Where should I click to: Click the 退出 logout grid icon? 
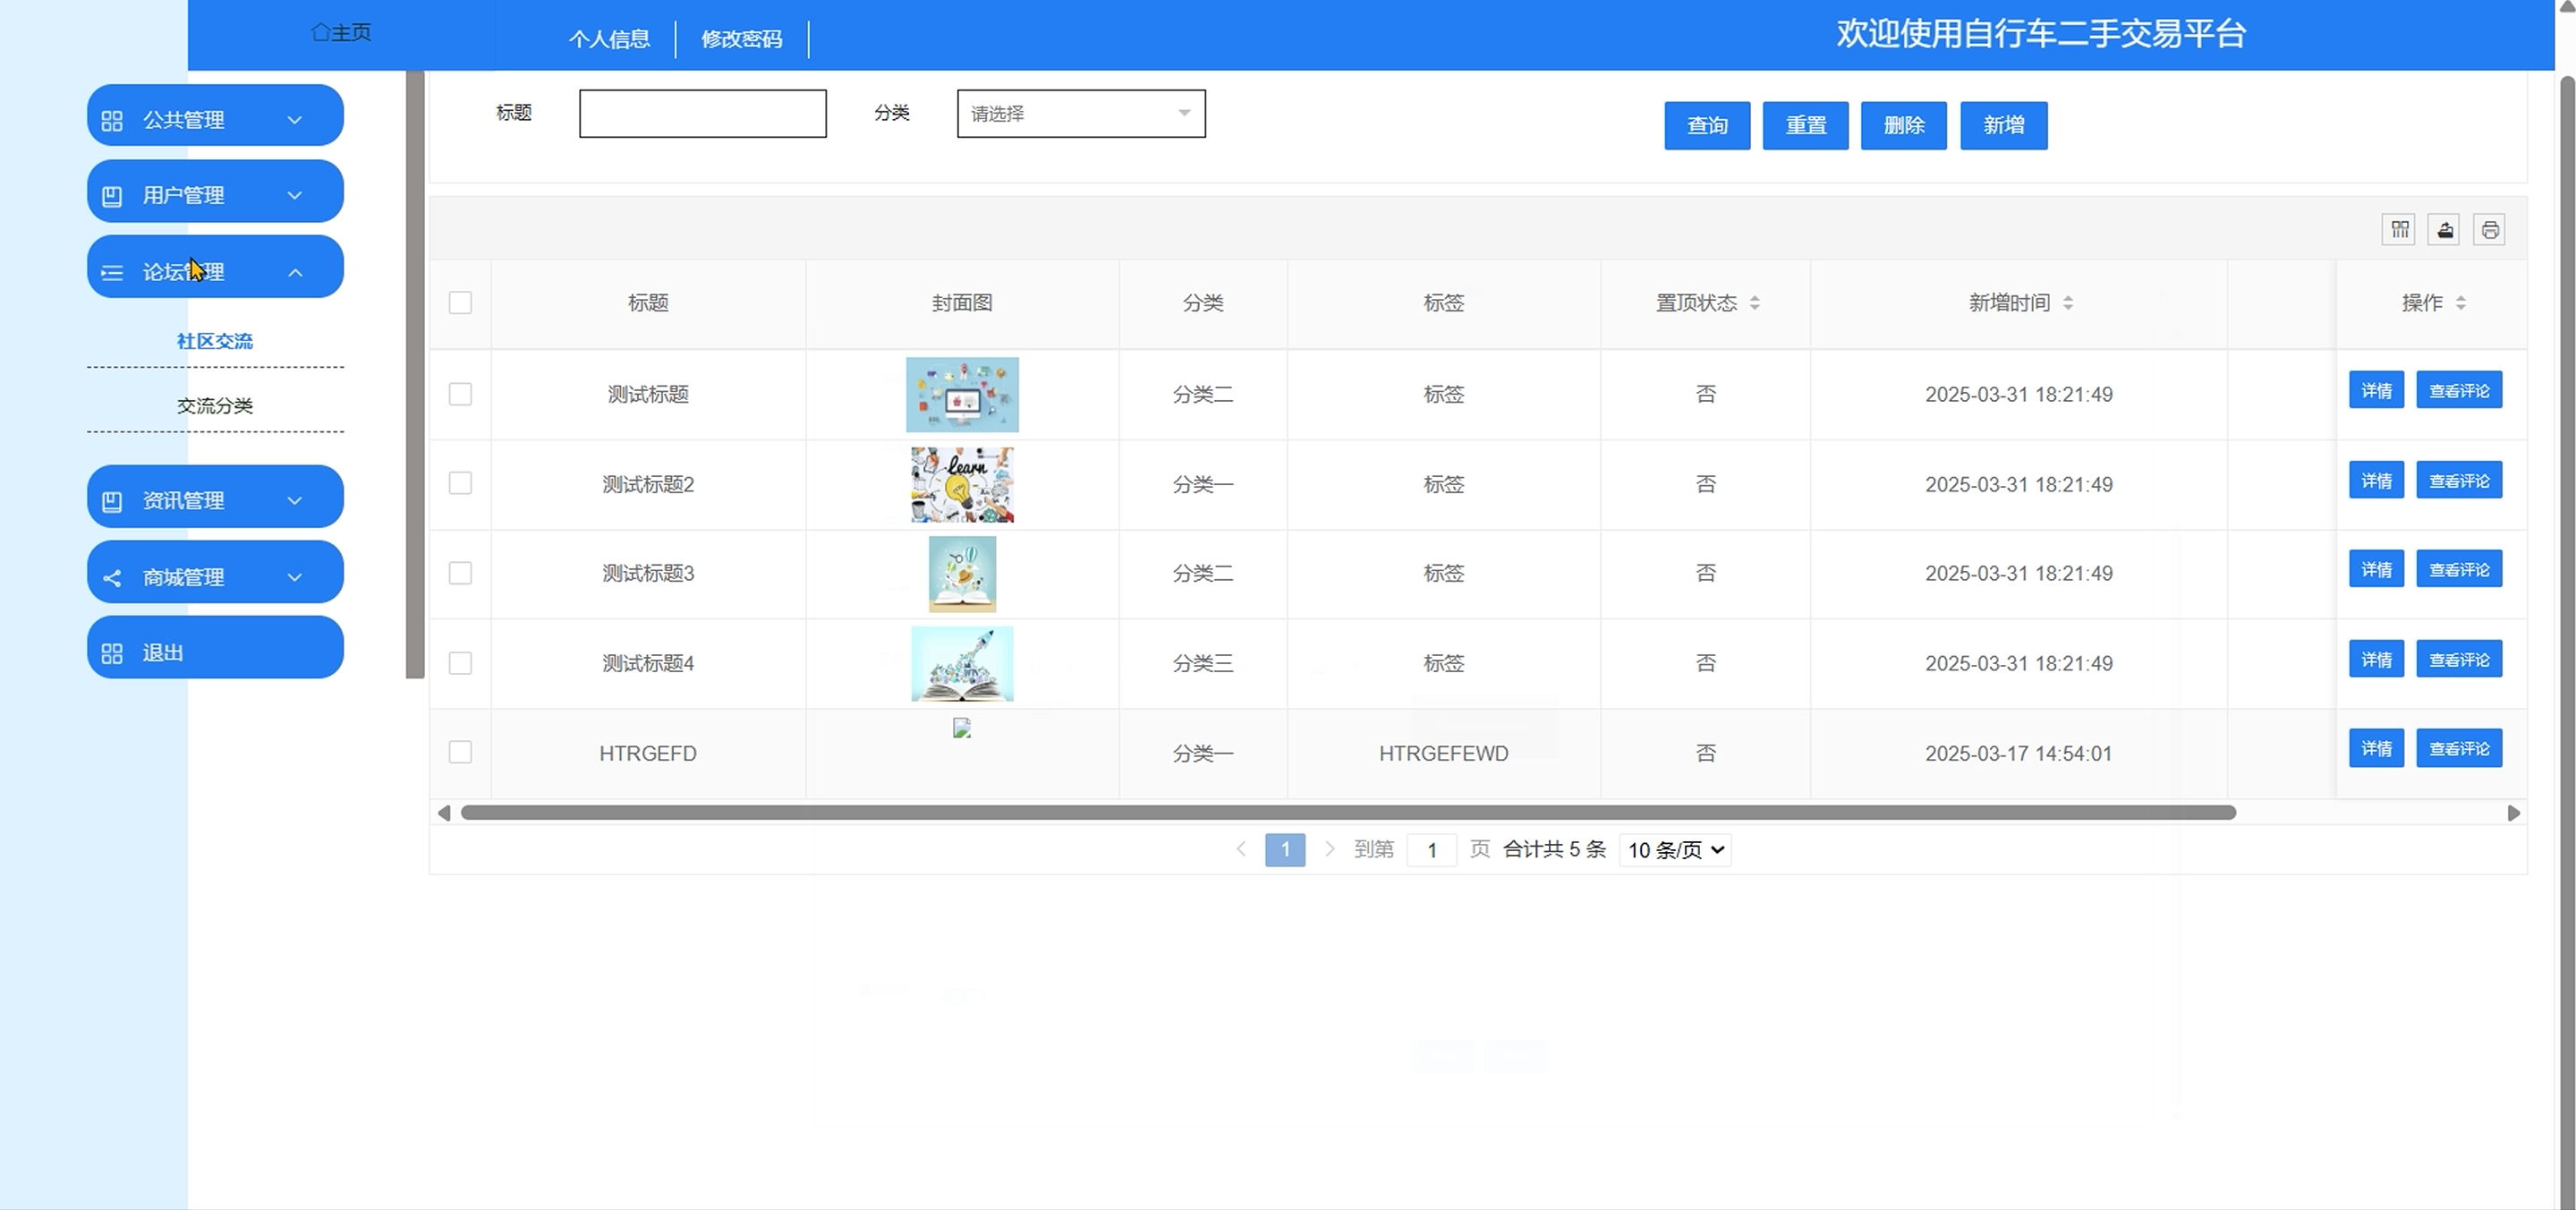tap(112, 653)
